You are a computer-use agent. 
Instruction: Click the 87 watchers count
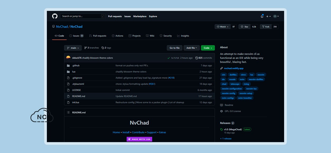coord(234,27)
